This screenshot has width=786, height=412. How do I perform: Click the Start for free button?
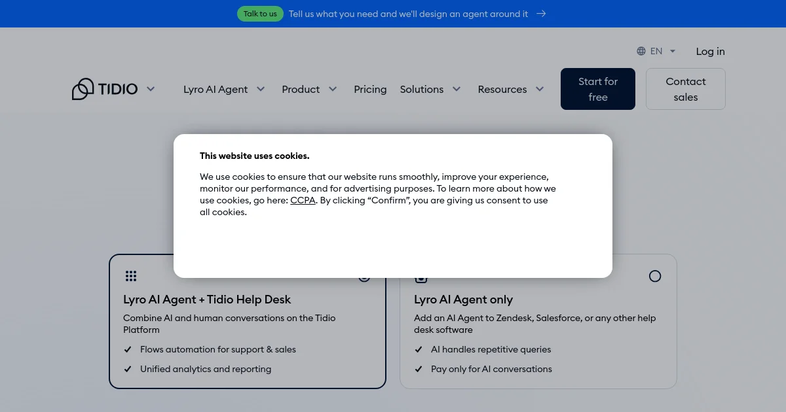pos(598,89)
